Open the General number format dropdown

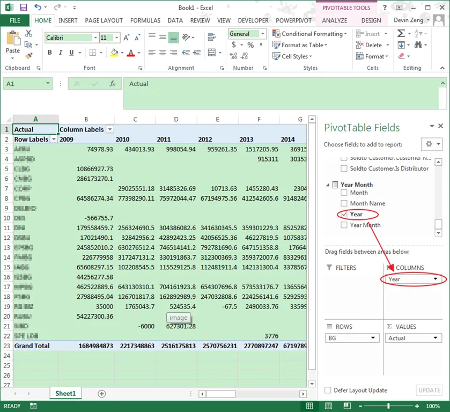(263, 34)
